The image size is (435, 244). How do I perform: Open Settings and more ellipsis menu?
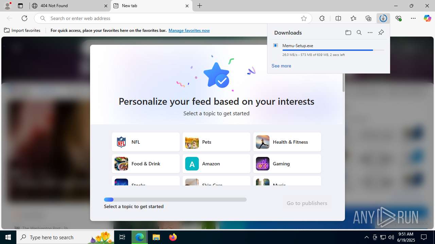tap(413, 18)
